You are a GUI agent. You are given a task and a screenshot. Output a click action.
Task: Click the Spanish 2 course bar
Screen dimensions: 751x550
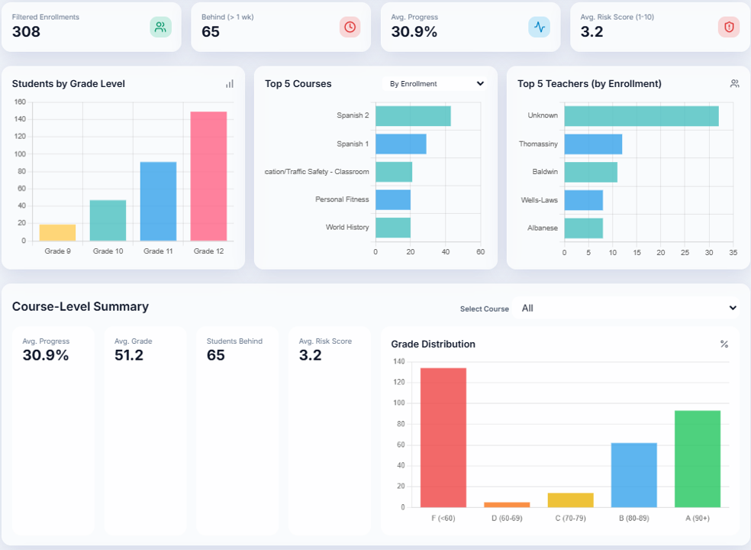(413, 116)
